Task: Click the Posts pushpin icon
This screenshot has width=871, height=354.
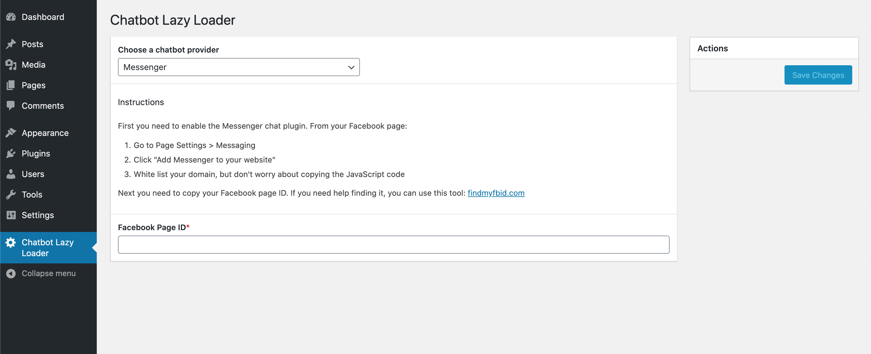Action: [x=11, y=44]
